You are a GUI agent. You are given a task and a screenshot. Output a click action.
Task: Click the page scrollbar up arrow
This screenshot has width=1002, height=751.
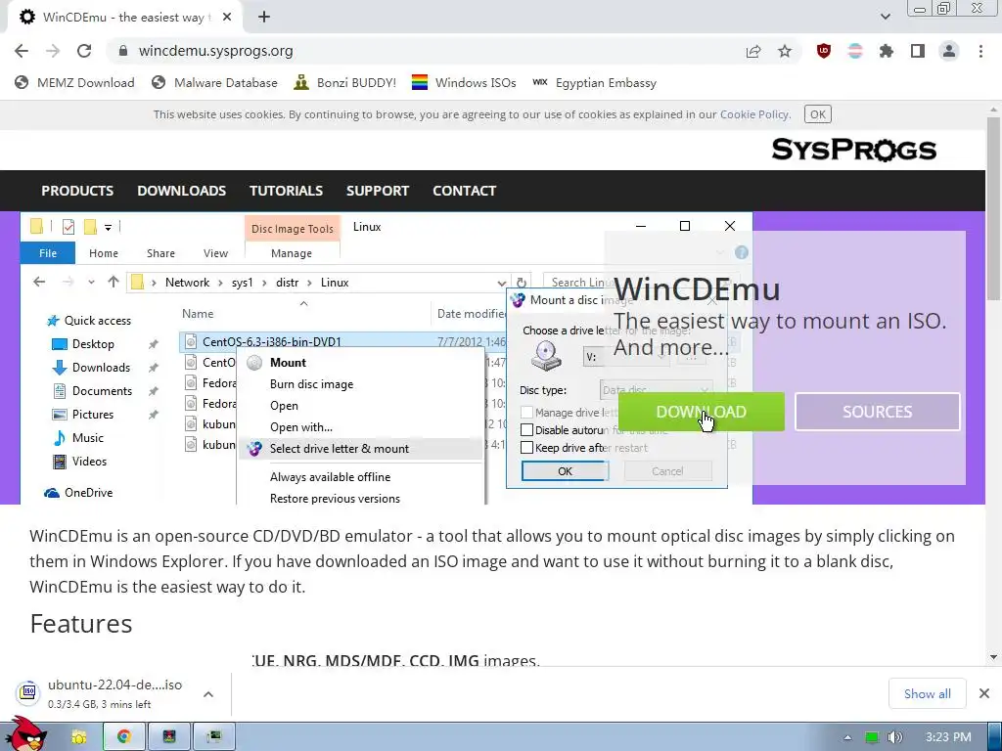tap(994, 110)
